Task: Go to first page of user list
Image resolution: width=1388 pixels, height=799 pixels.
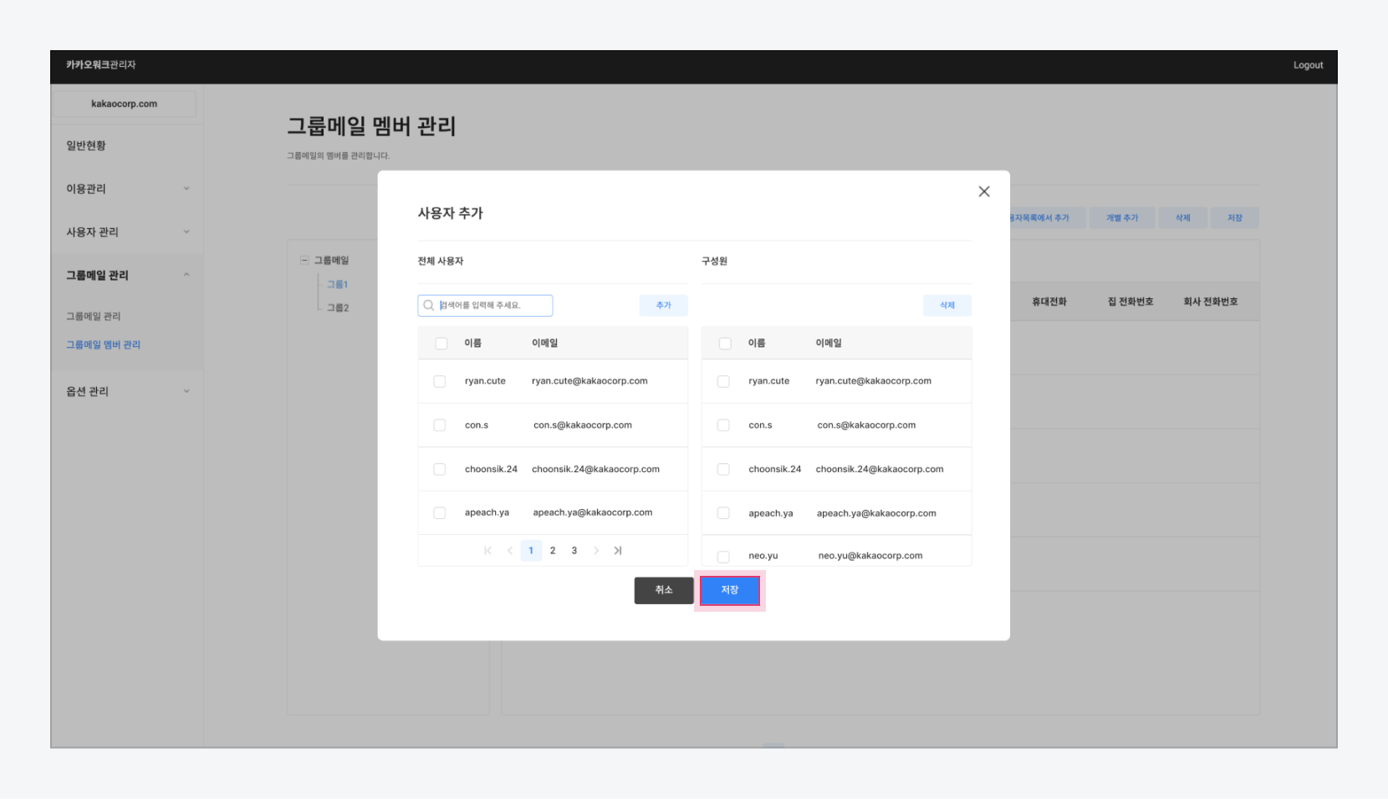Action: pos(487,551)
